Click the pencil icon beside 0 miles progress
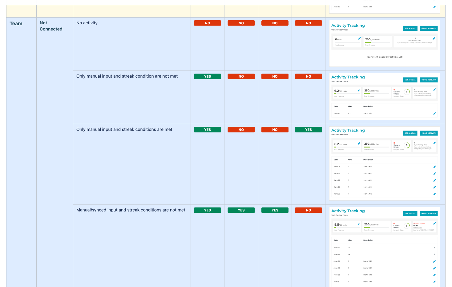452x287 pixels. [x=359, y=38]
